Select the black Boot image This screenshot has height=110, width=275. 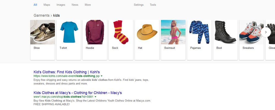coord(226,32)
